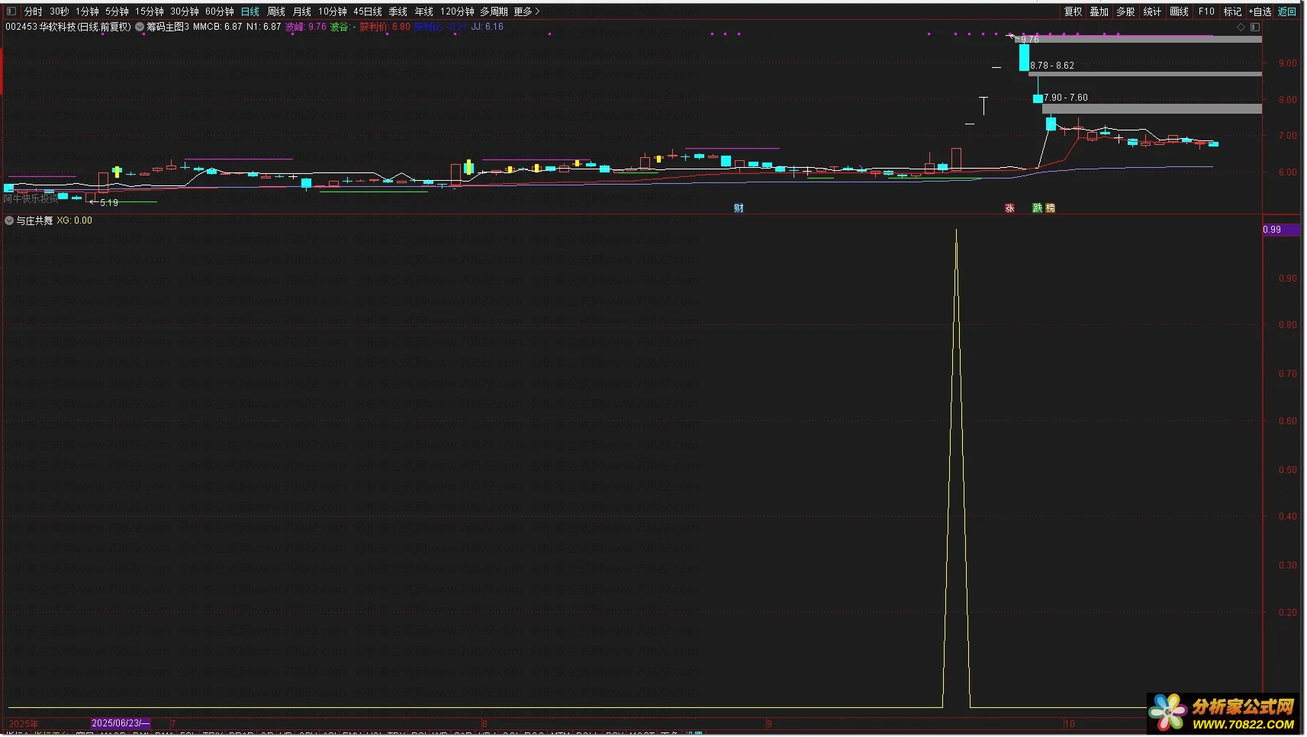Switch to 季线 quarterly chart

click(x=398, y=11)
